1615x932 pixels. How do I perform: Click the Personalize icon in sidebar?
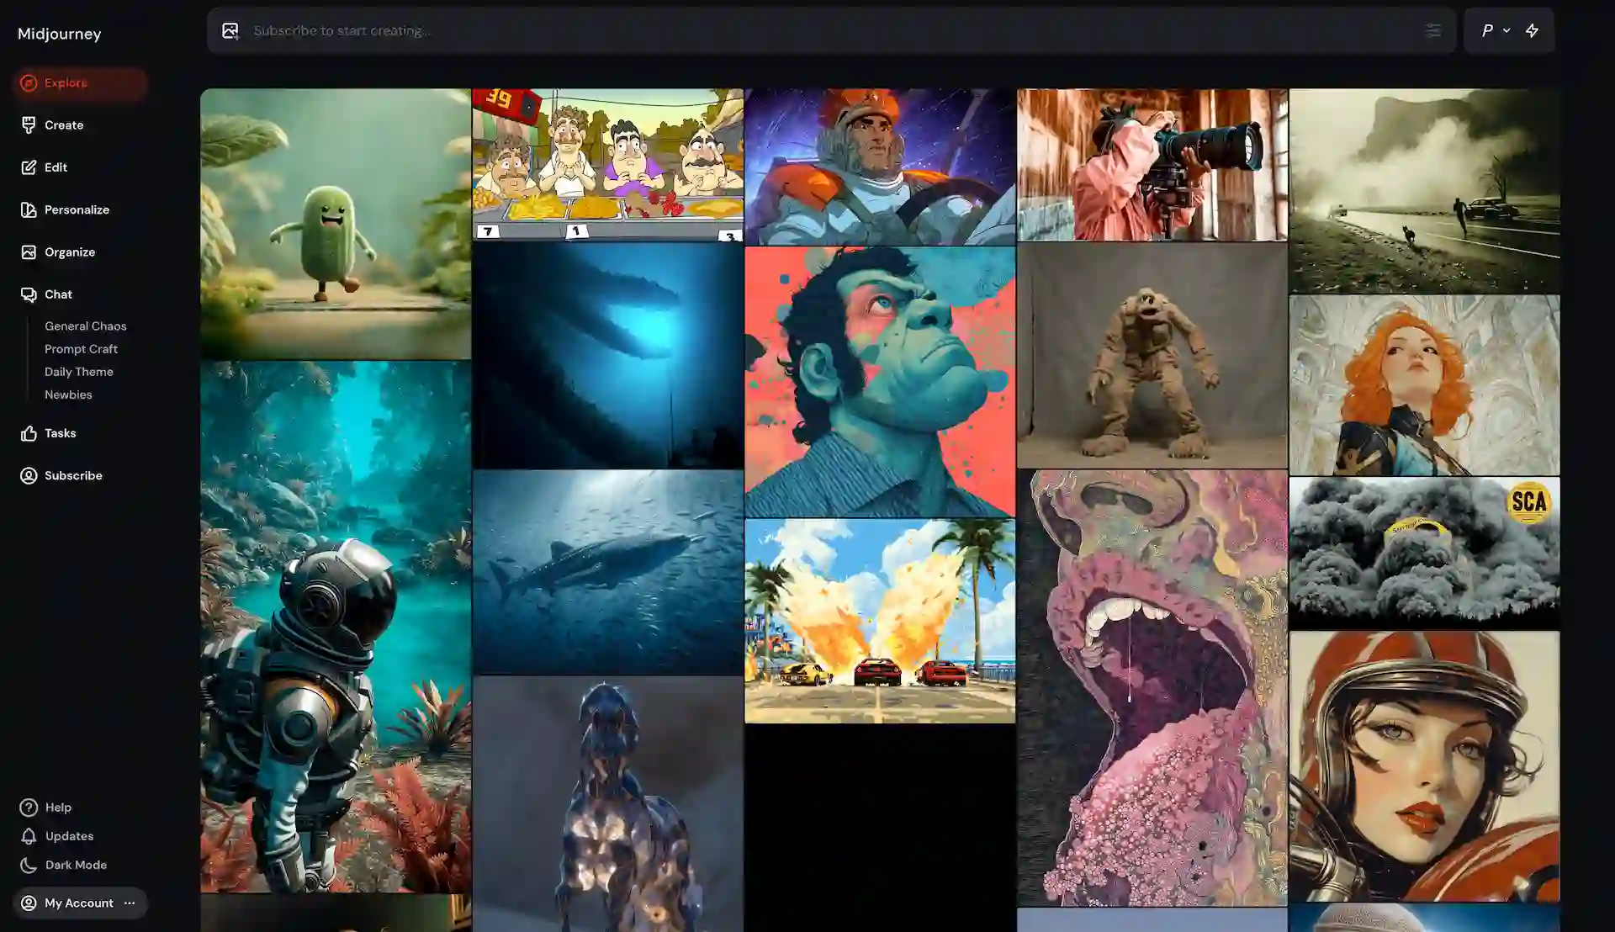29,210
